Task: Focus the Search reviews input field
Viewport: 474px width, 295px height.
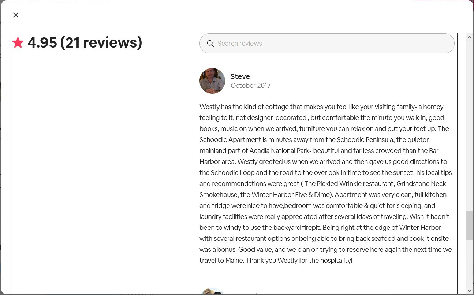Action: tap(329, 44)
